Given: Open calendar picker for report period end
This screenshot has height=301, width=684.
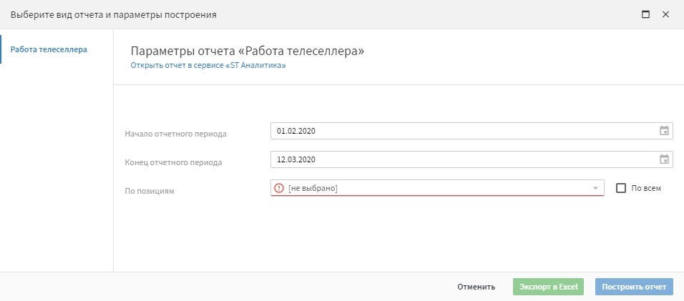Looking at the screenshot, I should [x=664, y=159].
